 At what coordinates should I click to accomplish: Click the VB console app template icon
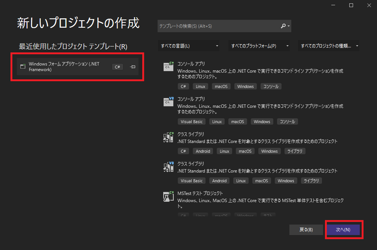pyautogui.click(x=168, y=101)
